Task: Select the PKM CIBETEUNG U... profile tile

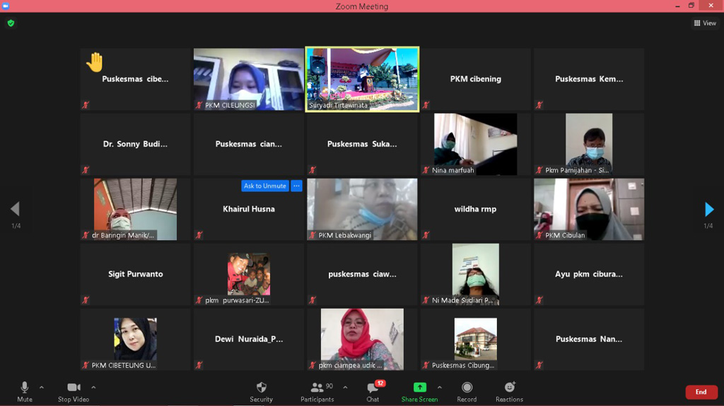Action: [135, 340]
